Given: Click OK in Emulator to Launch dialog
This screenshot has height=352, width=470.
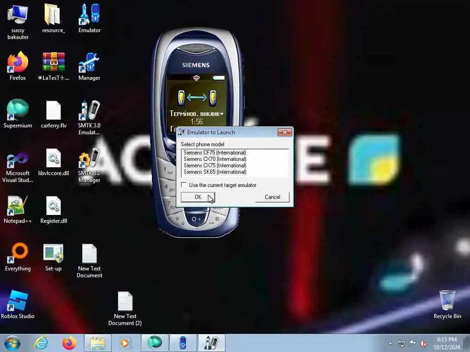Looking at the screenshot, I should 198,197.
